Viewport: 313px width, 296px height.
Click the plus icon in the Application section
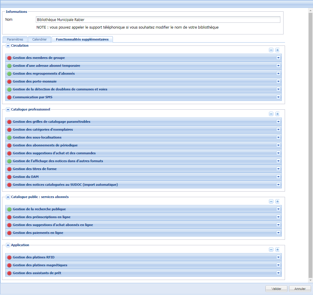pos(277,249)
